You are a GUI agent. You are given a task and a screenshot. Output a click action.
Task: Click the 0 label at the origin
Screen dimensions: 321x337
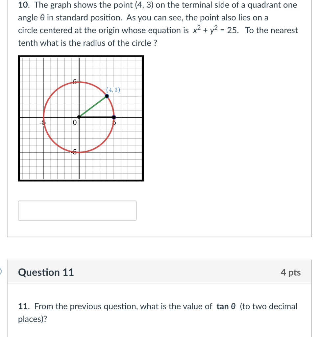[x=75, y=122]
